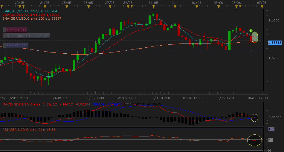Viewport: 284px width, 152px height.
Task: Select the EMA 5 indicator legend
Action: point(30,11)
